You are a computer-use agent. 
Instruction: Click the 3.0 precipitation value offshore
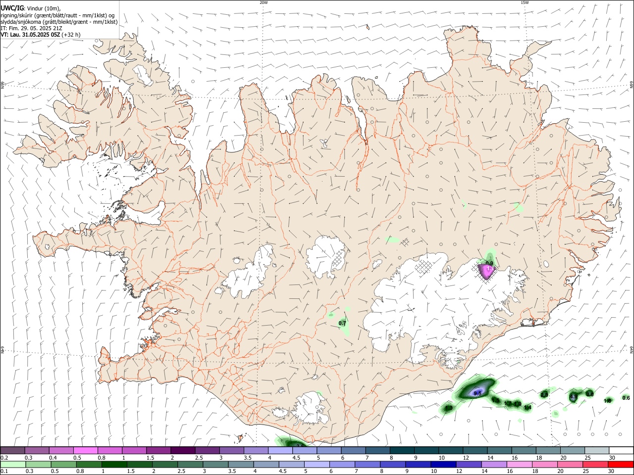pyautogui.click(x=590, y=394)
